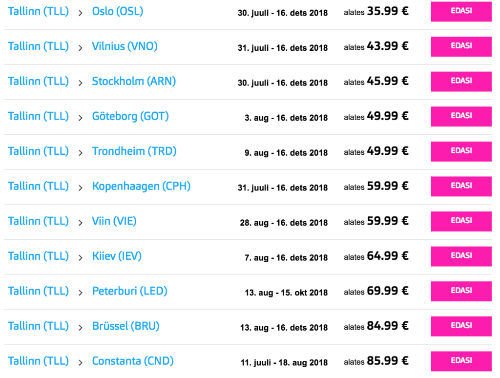
Task: Select EDASI for the Brüssel route
Action: pyautogui.click(x=461, y=326)
